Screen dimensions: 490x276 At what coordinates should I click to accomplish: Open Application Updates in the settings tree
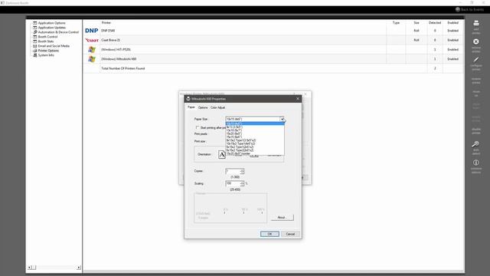[52, 28]
